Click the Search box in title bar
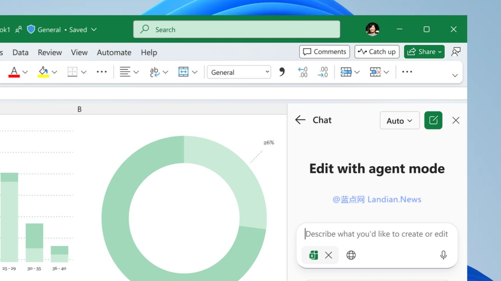The height and width of the screenshot is (281, 501). (236, 30)
